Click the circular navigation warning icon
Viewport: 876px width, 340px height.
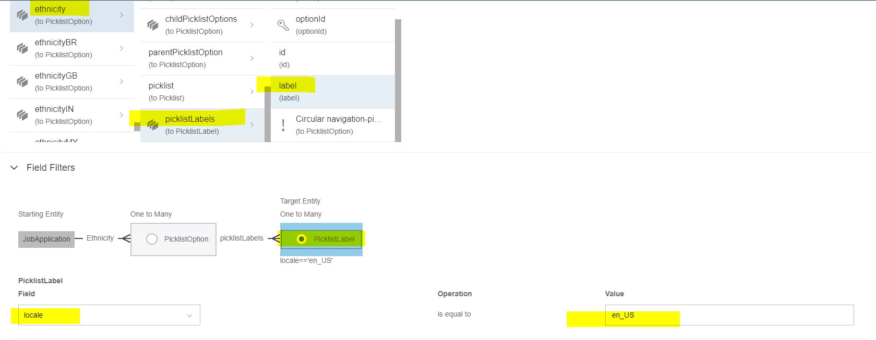(283, 125)
